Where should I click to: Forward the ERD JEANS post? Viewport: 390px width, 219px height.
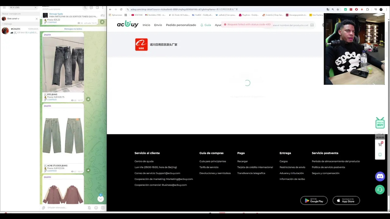pyautogui.click(x=88, y=99)
